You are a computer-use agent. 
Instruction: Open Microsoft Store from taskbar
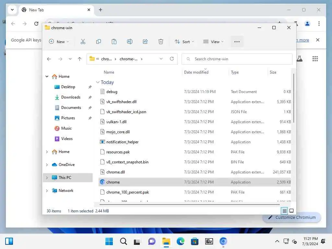(195, 241)
